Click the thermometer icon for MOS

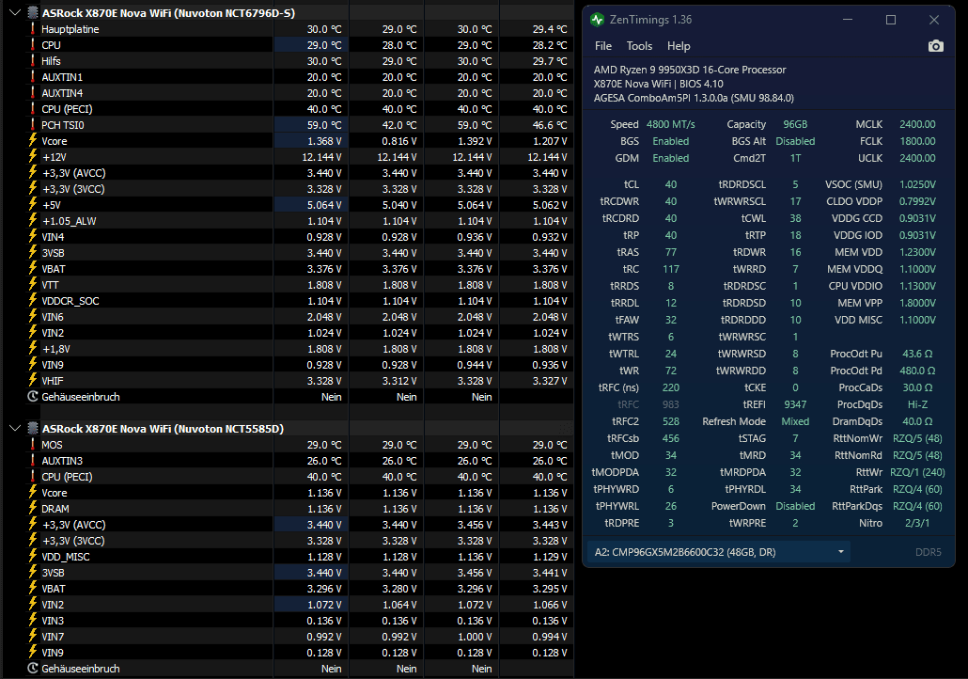coord(33,444)
